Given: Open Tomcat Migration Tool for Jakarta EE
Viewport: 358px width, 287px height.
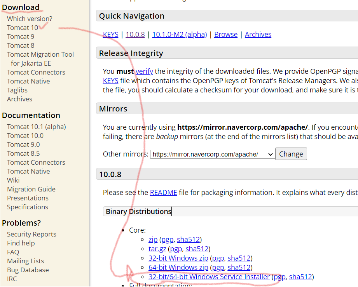Looking at the screenshot, I should pos(40,59).
